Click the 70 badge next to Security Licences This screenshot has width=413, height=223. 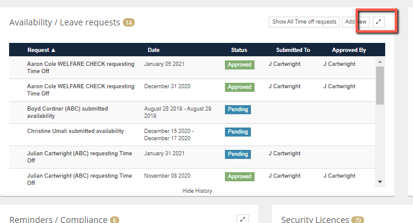(358, 220)
